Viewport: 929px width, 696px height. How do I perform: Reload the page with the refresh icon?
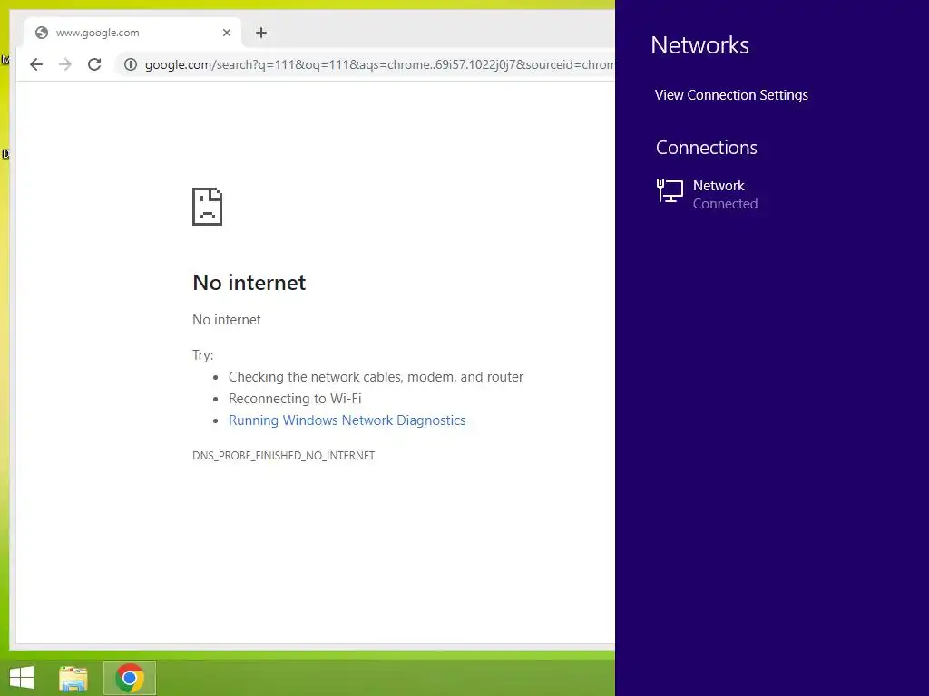(94, 64)
